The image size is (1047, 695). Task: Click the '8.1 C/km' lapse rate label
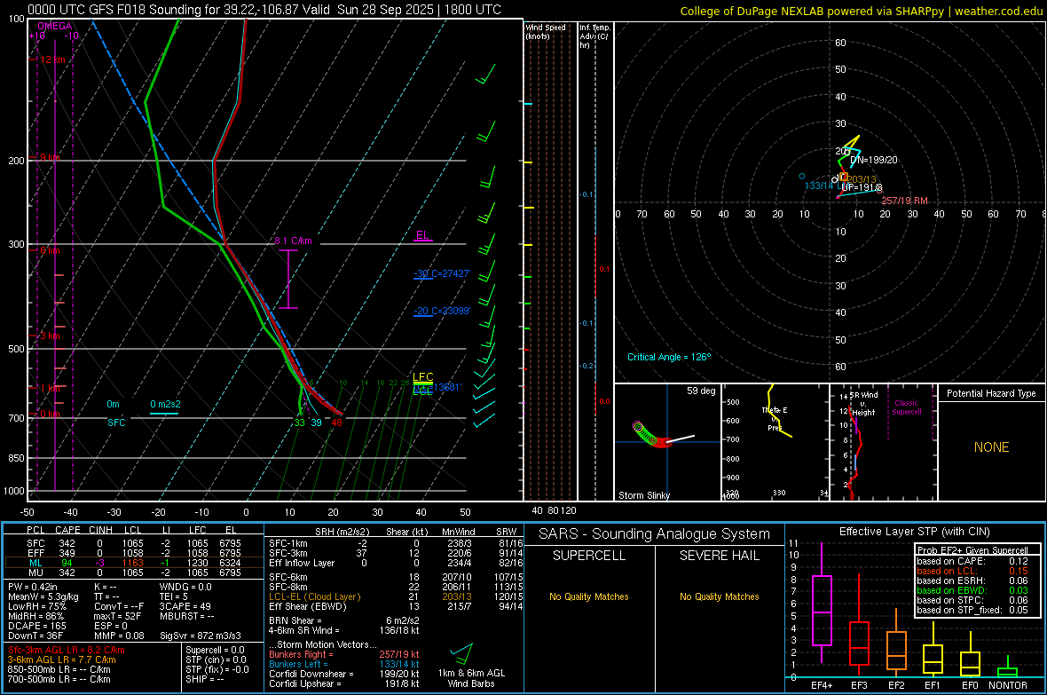click(x=293, y=241)
